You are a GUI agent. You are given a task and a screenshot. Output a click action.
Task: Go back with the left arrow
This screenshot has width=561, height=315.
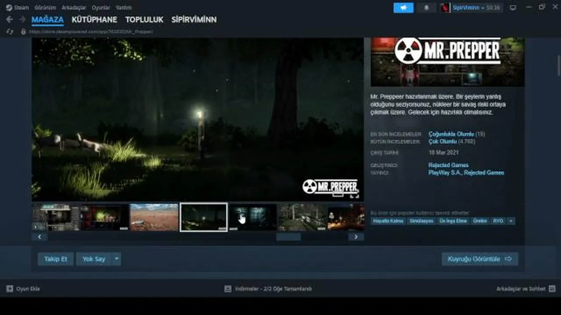coord(9,19)
